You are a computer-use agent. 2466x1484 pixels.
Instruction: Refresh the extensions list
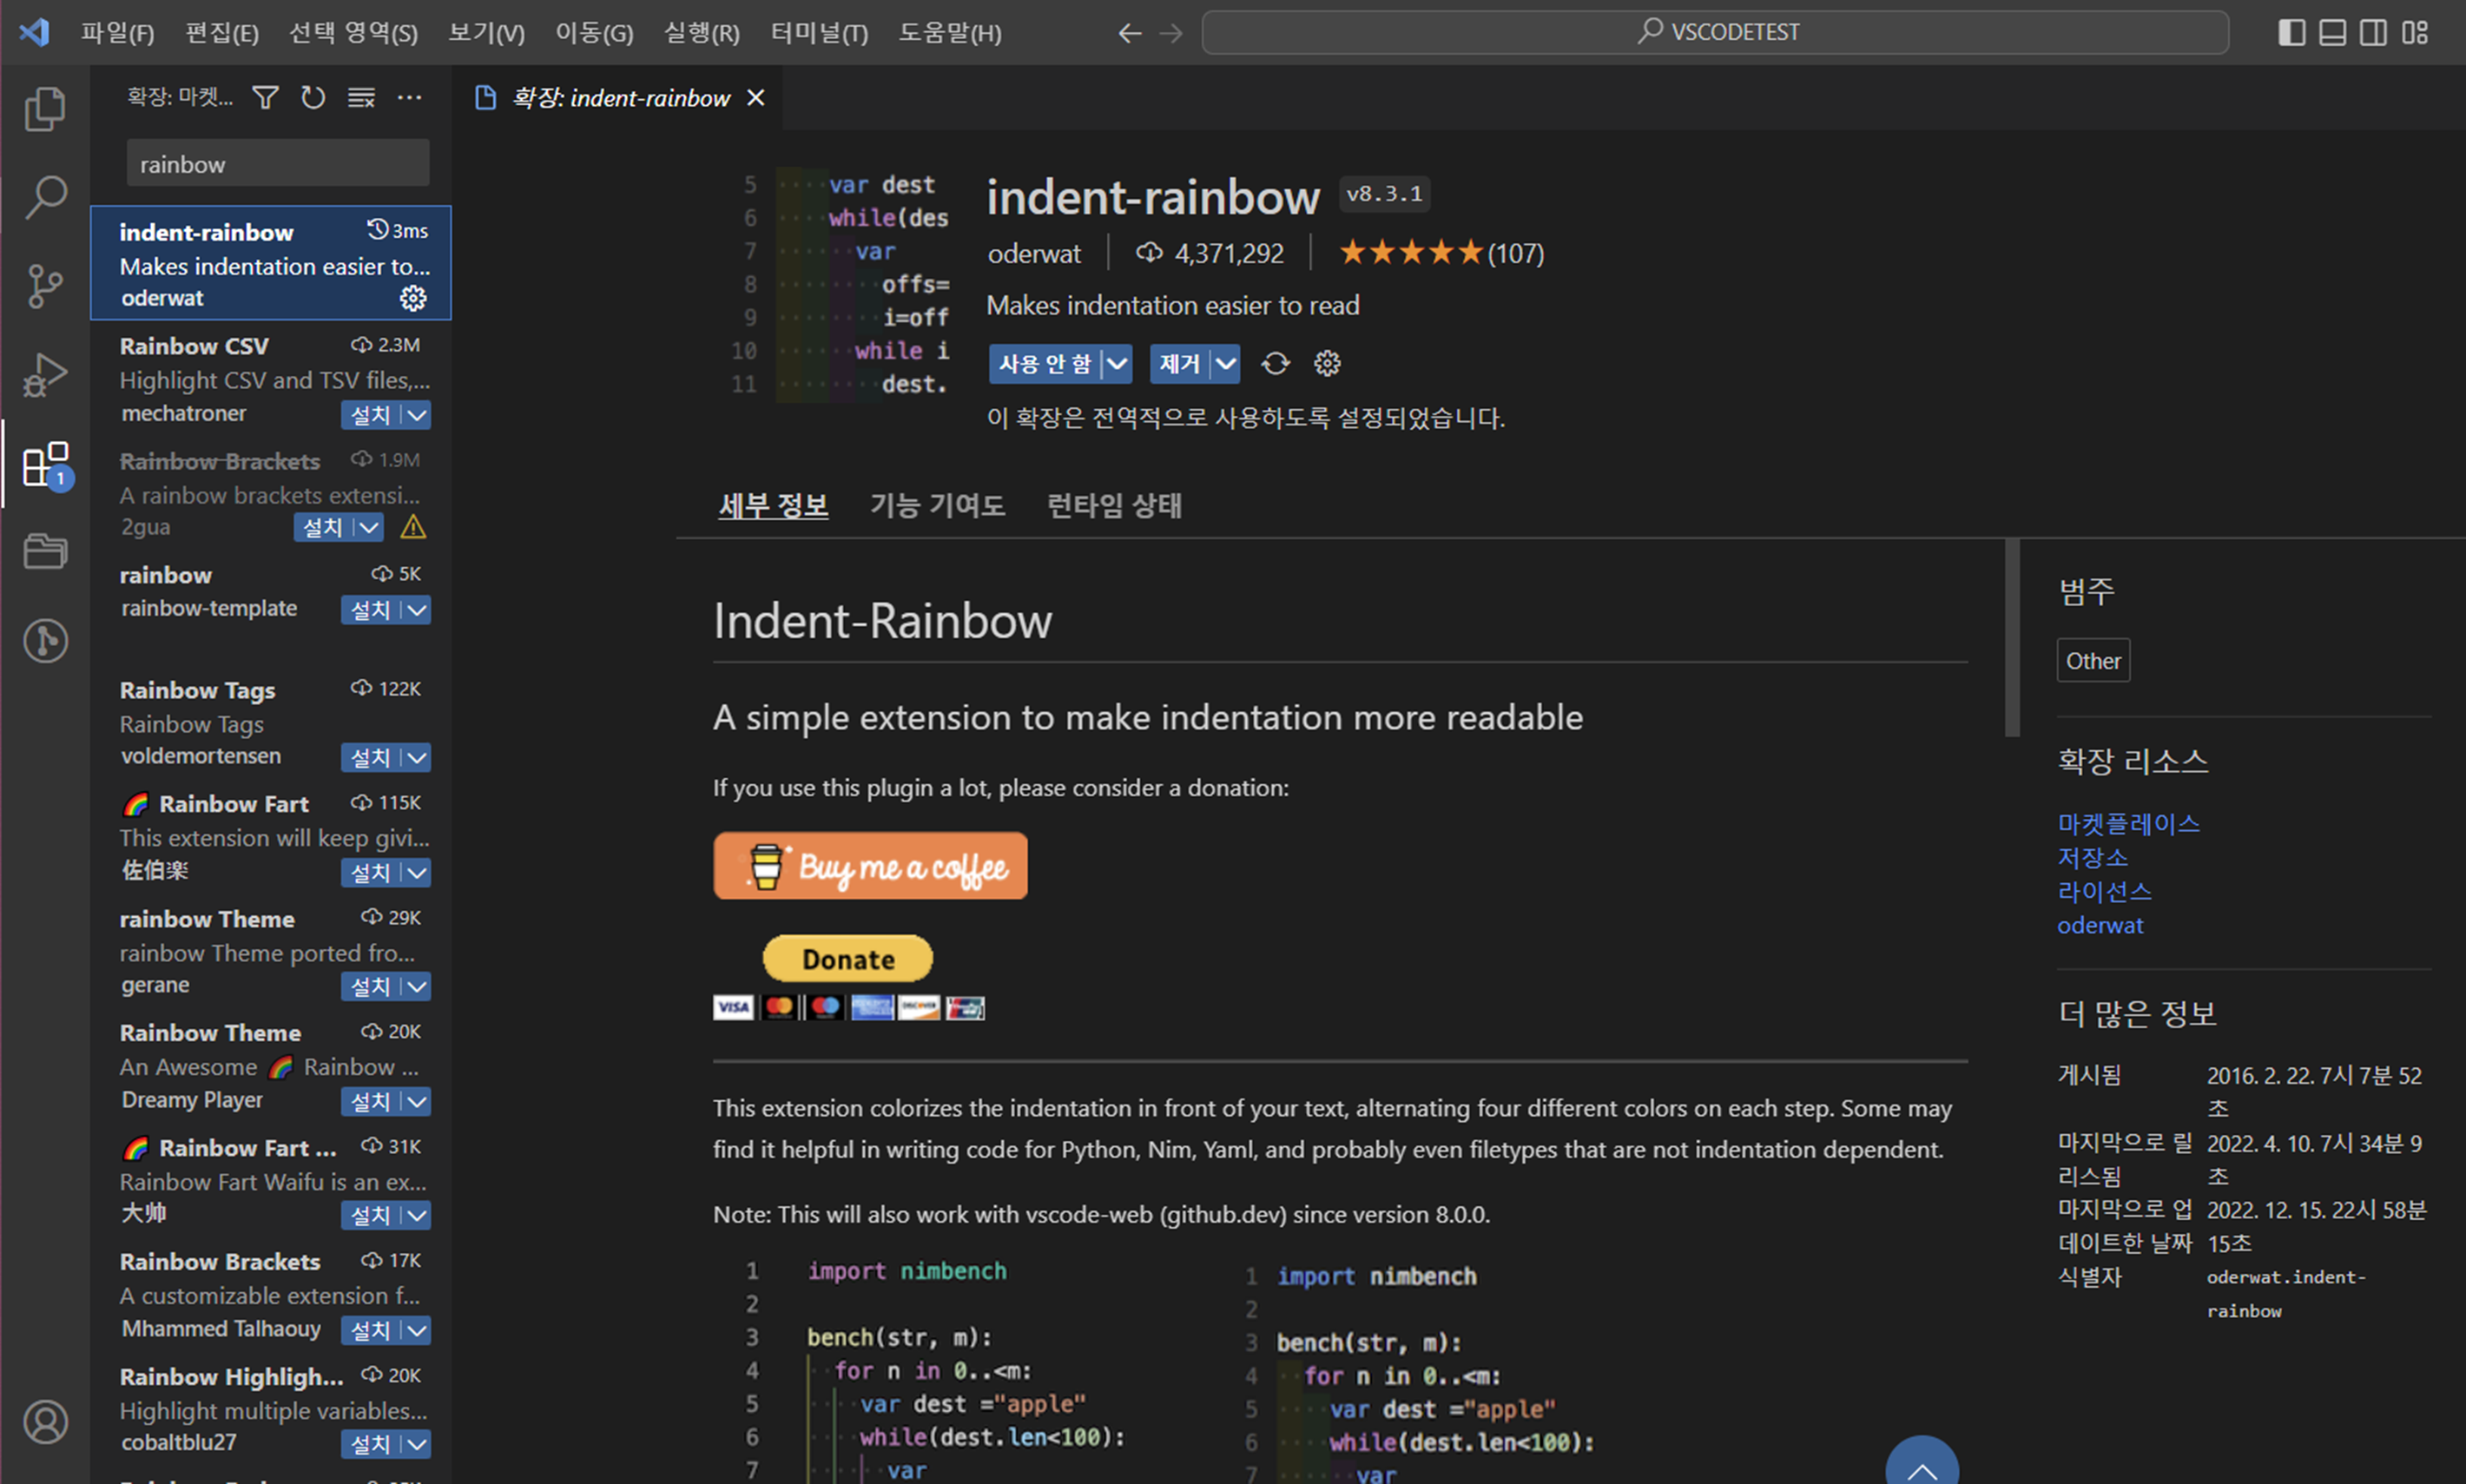(313, 97)
